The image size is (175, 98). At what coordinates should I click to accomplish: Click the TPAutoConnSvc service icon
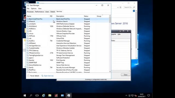click(28, 53)
